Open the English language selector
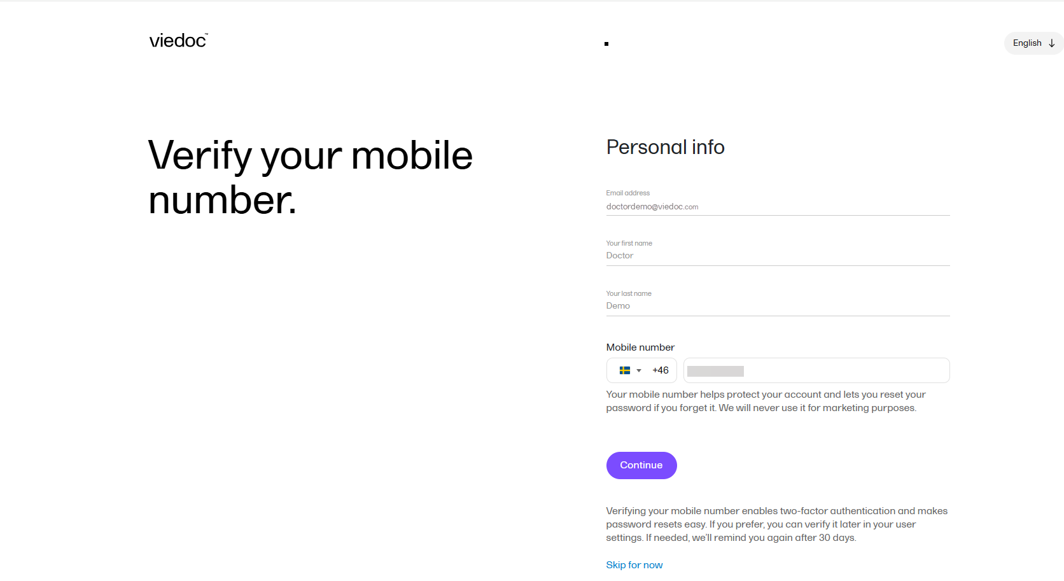 point(1027,43)
